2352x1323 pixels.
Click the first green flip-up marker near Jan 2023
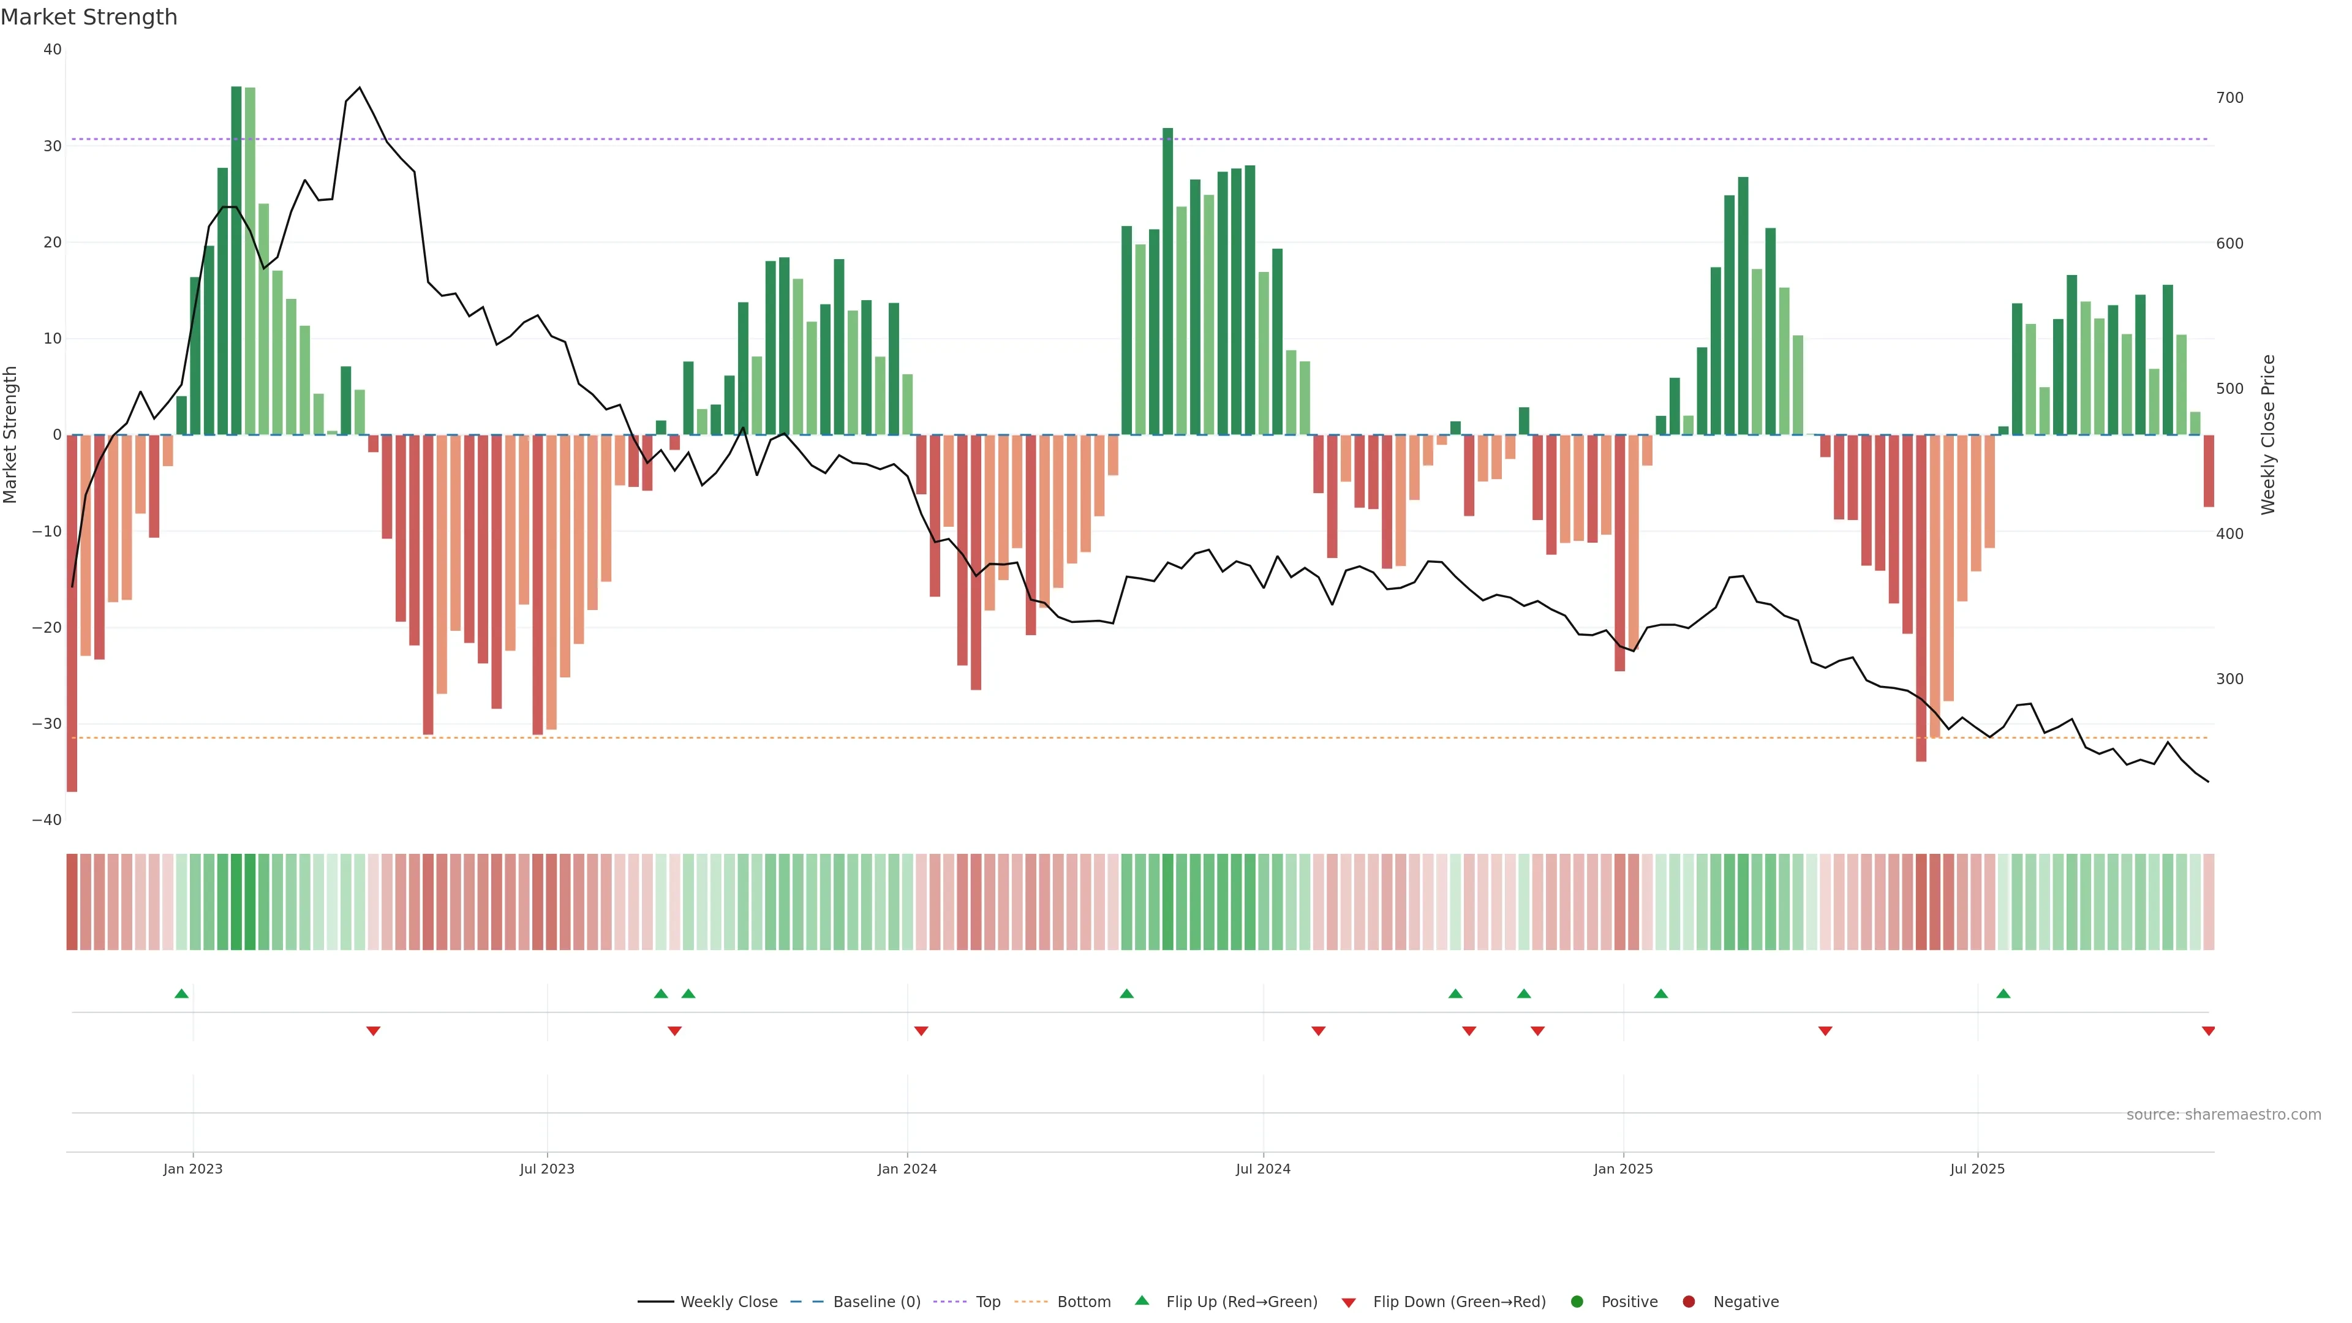pos(182,993)
